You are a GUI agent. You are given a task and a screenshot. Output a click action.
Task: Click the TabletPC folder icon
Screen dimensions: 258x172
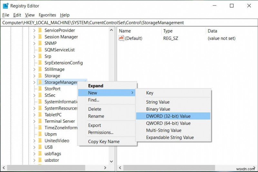40,115
